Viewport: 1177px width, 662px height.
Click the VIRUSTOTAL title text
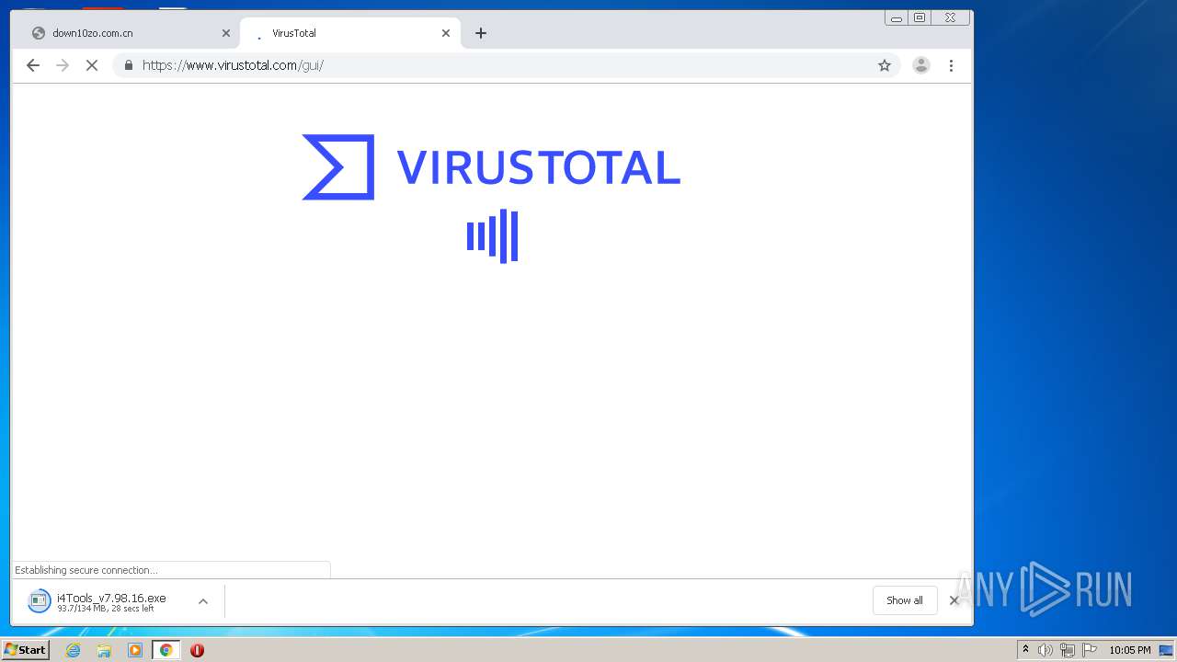coord(539,167)
